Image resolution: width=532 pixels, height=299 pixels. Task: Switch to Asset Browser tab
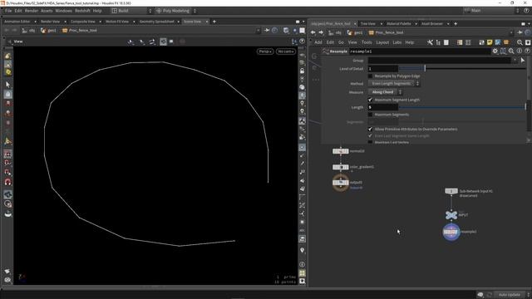[x=432, y=24]
